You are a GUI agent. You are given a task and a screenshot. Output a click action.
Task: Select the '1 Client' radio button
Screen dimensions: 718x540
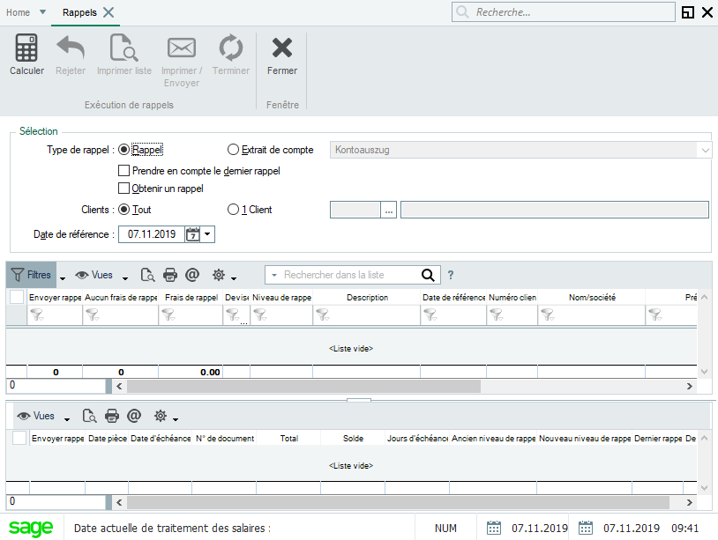click(x=234, y=210)
